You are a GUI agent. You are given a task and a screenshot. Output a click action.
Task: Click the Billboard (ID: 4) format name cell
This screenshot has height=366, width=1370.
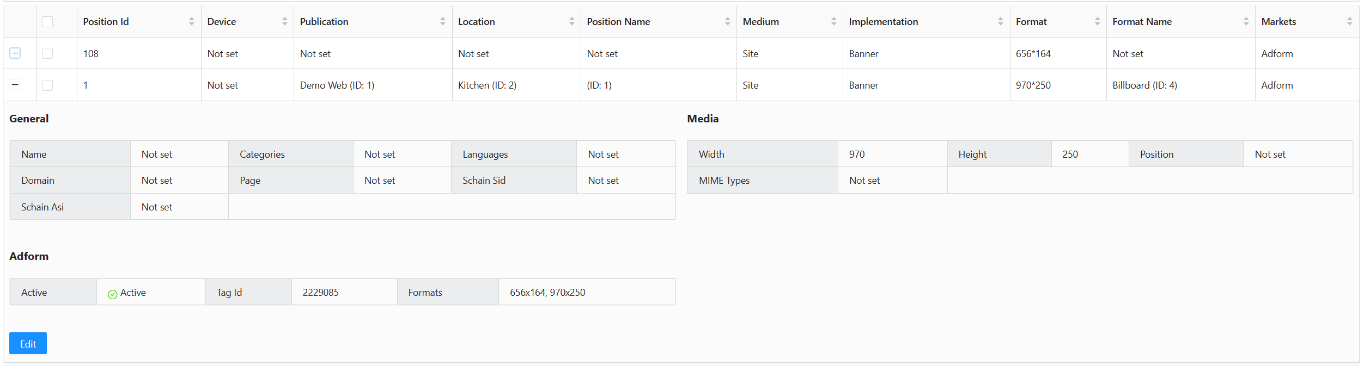(x=1144, y=85)
